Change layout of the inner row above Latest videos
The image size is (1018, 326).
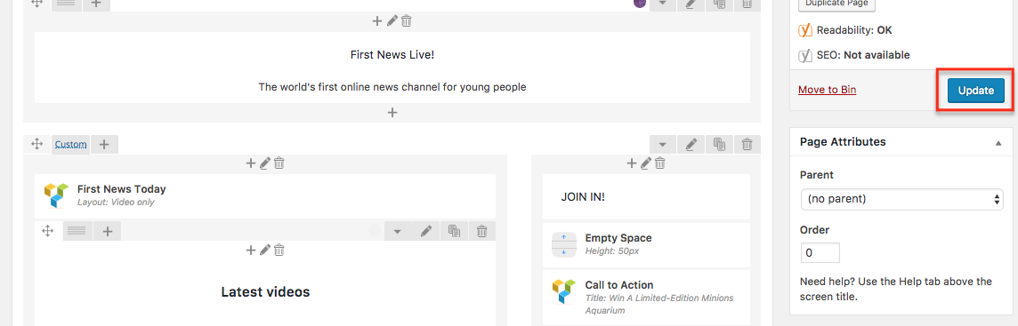pos(77,231)
